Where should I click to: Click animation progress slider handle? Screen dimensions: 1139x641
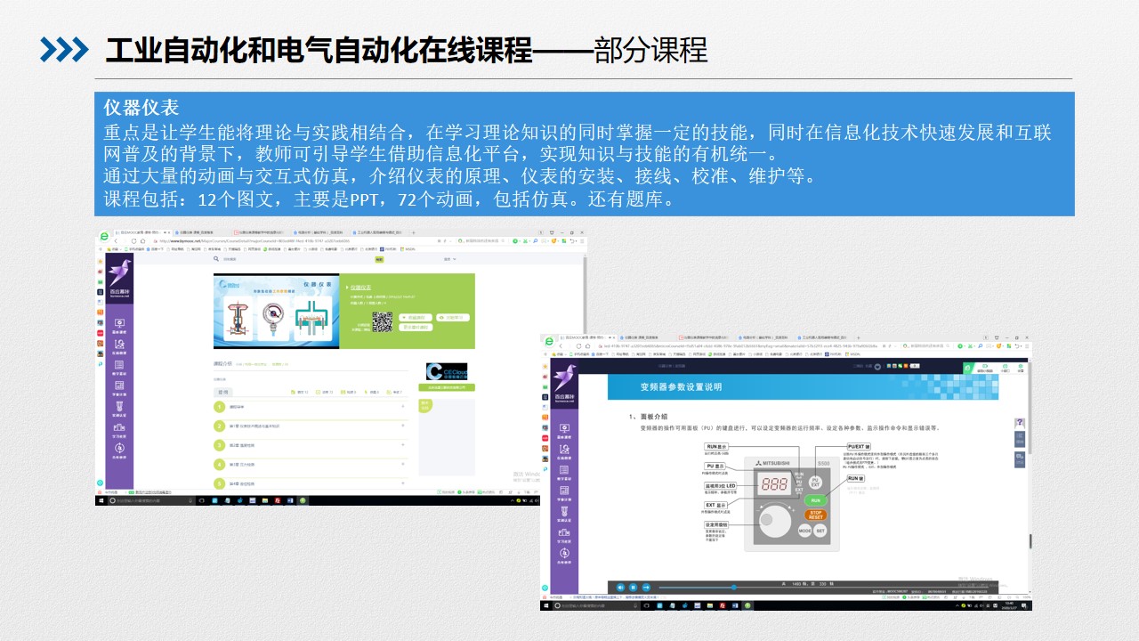point(734,588)
